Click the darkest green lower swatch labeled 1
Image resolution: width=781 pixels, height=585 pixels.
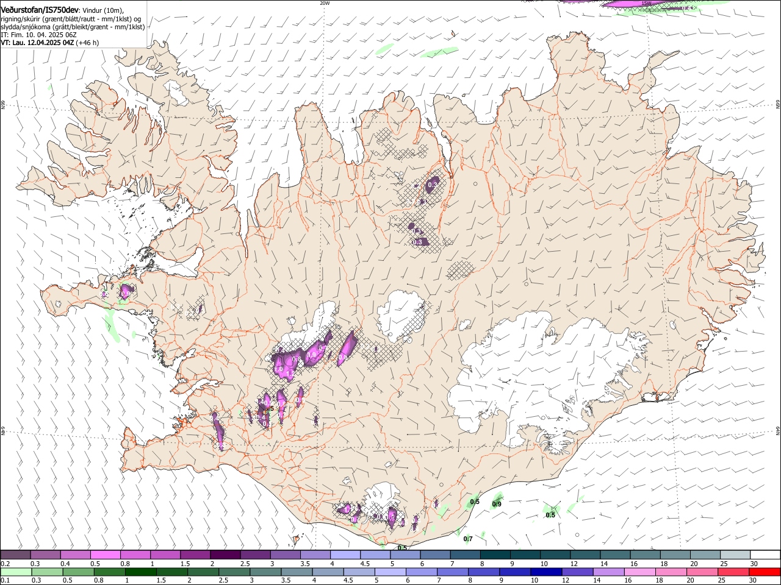pyautogui.click(x=140, y=572)
